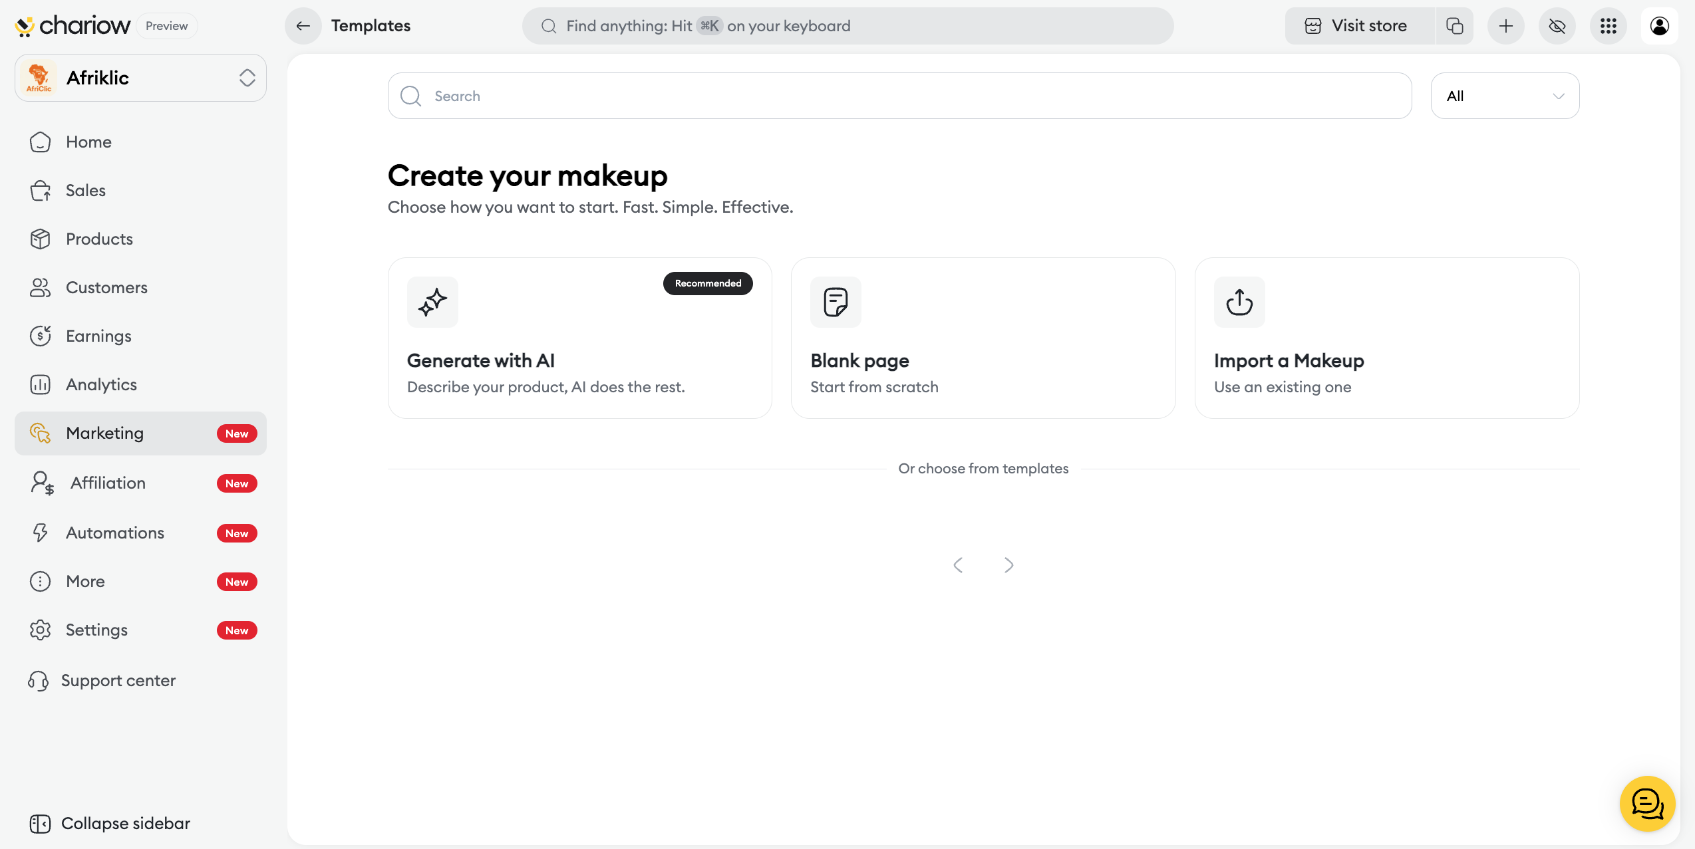Go to previous templates page arrow

(958, 565)
